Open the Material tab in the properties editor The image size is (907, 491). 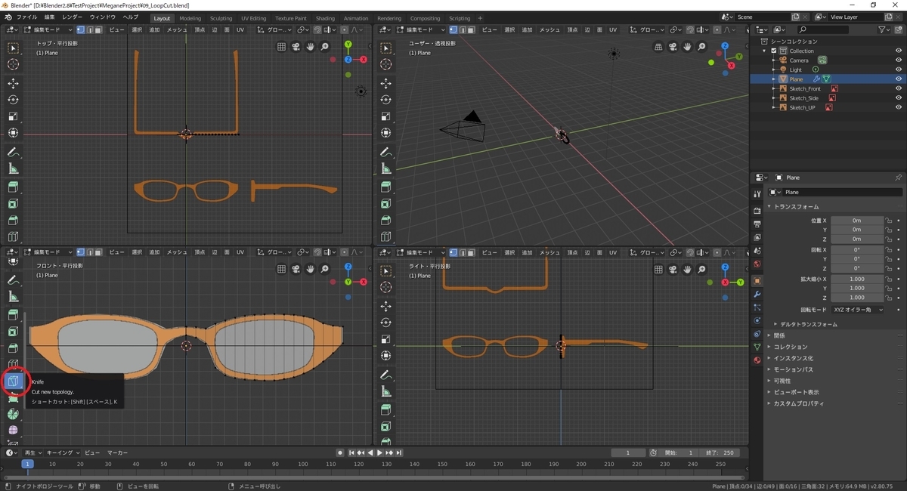pyautogui.click(x=757, y=360)
